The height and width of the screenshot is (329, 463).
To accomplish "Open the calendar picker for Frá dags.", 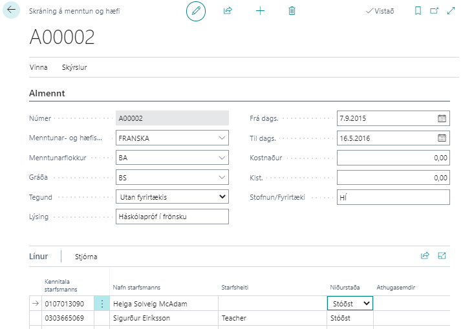I will 442,118.
